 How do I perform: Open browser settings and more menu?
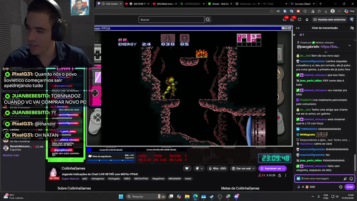(339, 11)
